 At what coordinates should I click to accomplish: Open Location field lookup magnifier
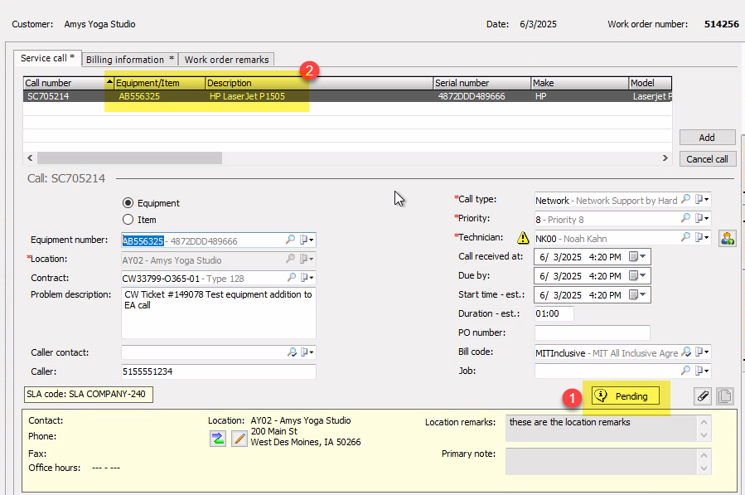tap(290, 259)
